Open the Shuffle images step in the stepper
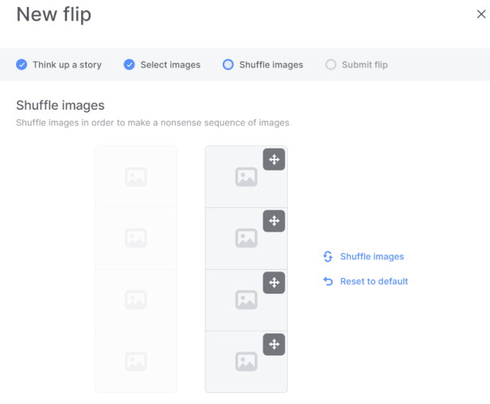Image resolution: width=490 pixels, height=404 pixels. tap(262, 64)
